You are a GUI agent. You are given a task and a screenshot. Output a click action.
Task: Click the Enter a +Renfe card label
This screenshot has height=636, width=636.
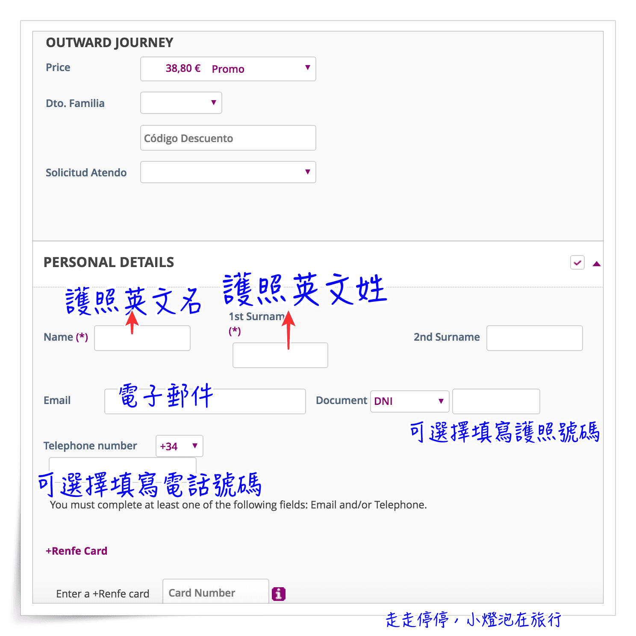103,594
